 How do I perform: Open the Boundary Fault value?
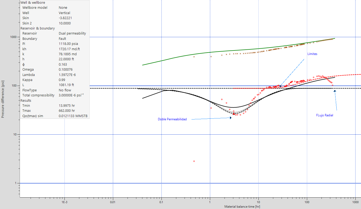[x=62, y=39]
